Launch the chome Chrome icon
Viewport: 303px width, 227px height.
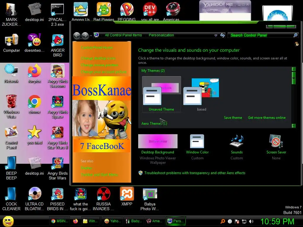tap(34, 102)
